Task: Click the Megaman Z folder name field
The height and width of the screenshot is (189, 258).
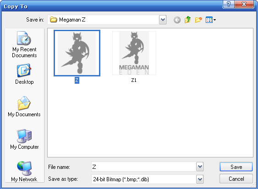Action: [103, 20]
